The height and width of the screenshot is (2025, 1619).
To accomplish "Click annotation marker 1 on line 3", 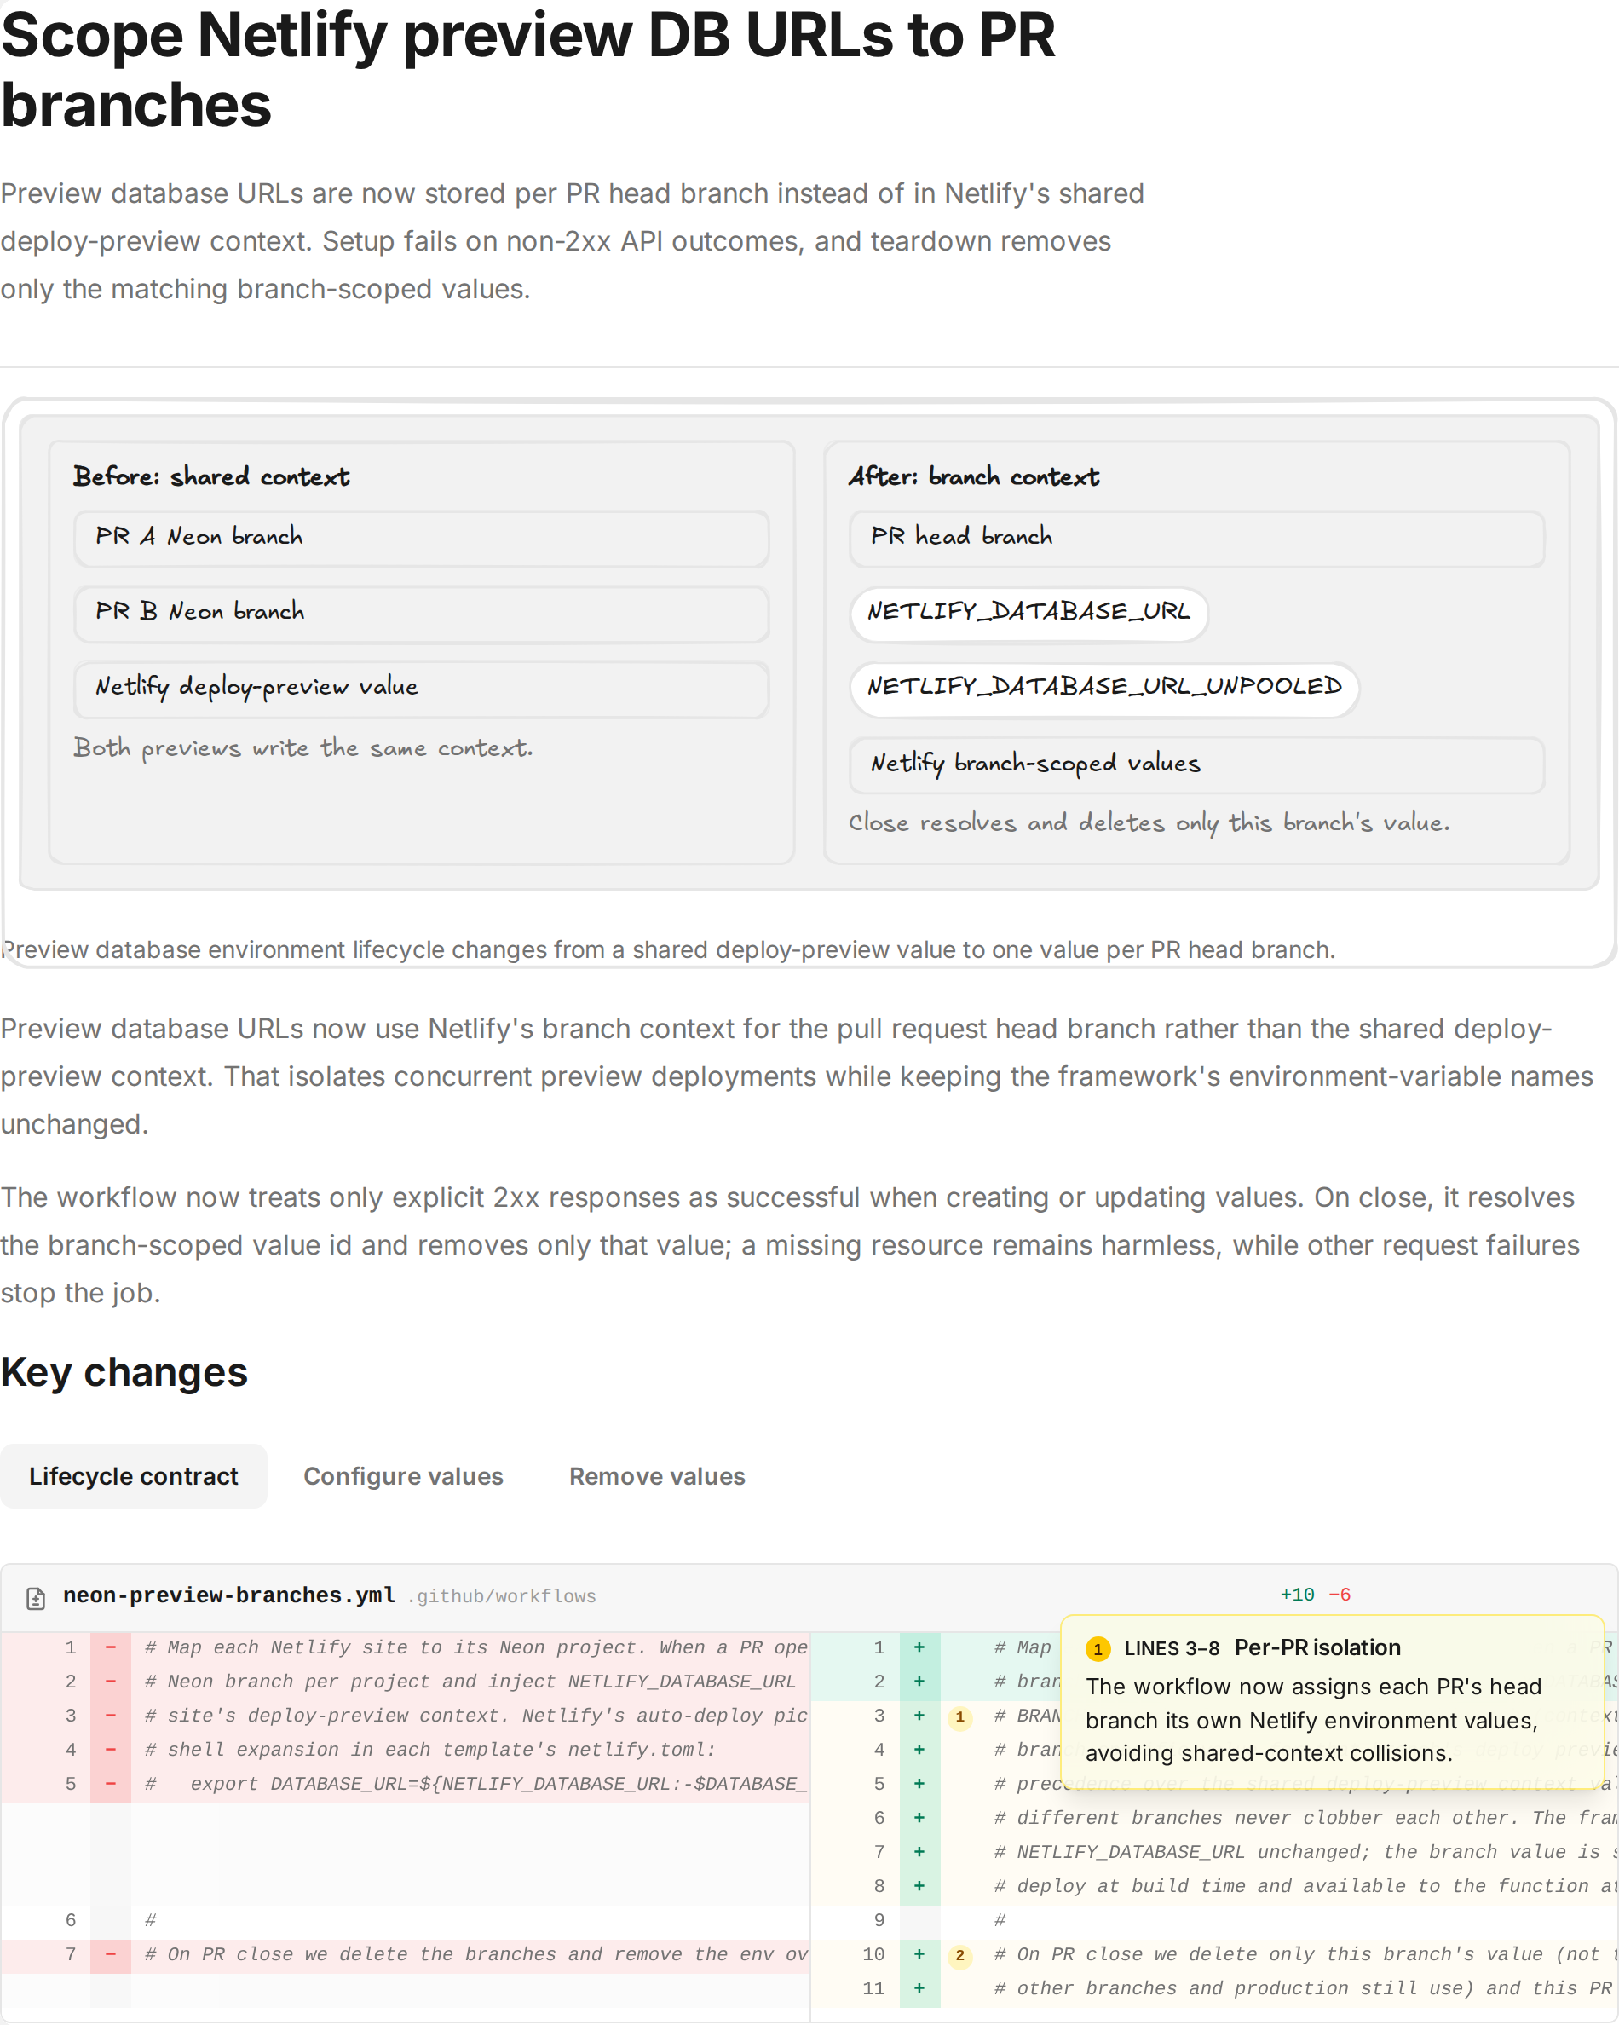I will (959, 1717).
